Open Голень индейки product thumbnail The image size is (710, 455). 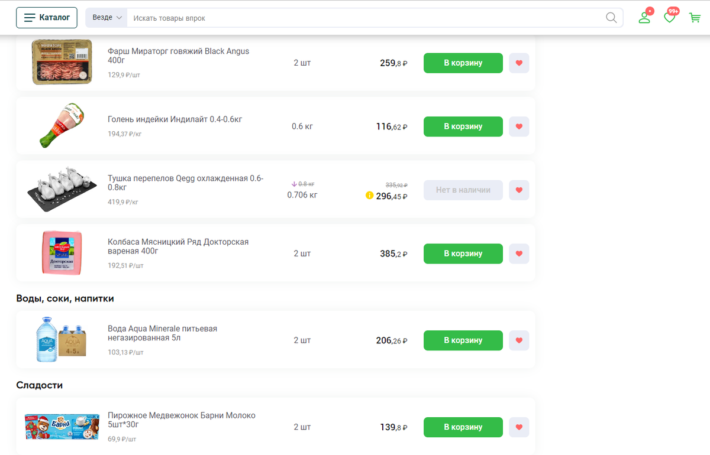(x=62, y=126)
